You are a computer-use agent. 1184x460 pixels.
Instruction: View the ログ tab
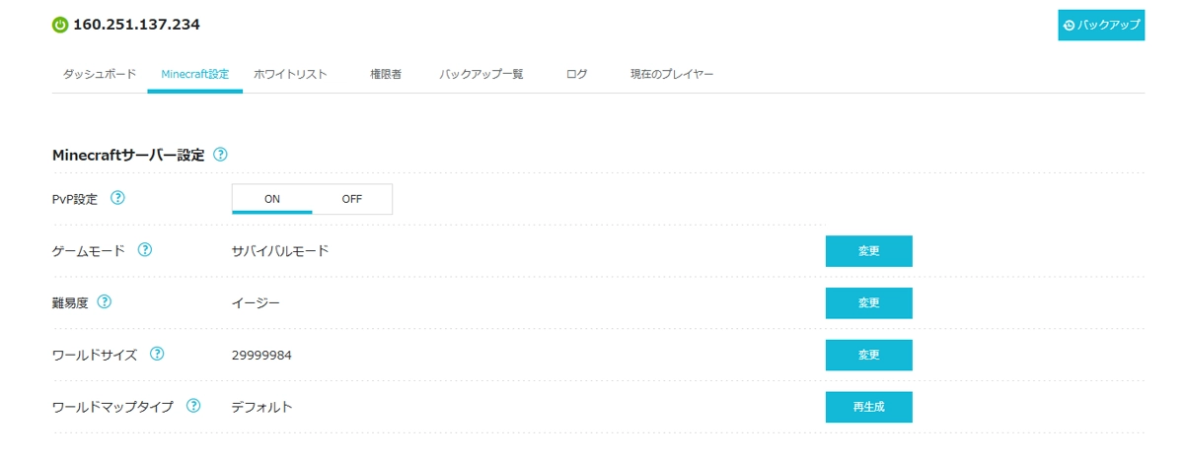577,75
